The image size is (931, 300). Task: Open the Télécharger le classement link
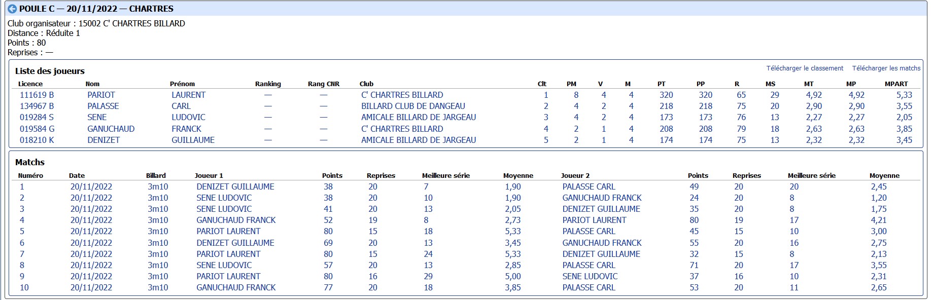[x=805, y=68]
